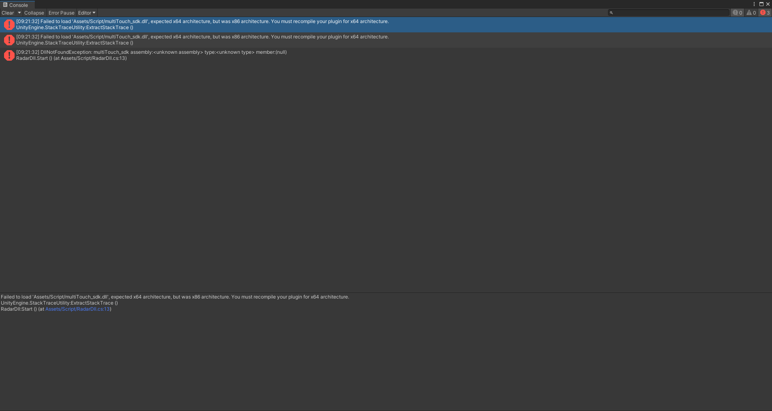
Task: Open the Console panel three-dot options menu
Action: coord(754,4)
